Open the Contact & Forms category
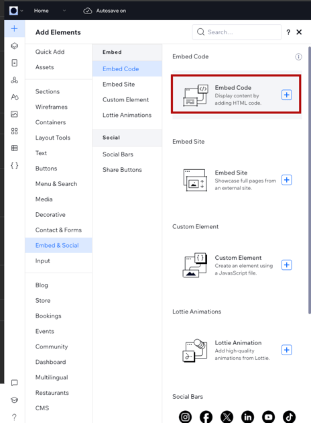The height and width of the screenshot is (423, 311). (x=58, y=230)
